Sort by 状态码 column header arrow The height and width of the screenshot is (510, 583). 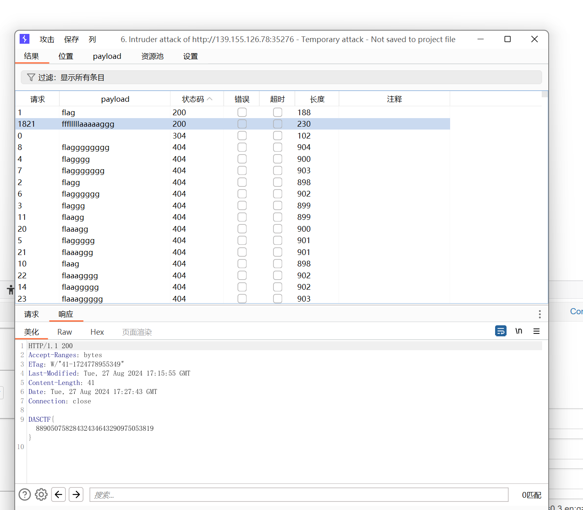pos(210,99)
